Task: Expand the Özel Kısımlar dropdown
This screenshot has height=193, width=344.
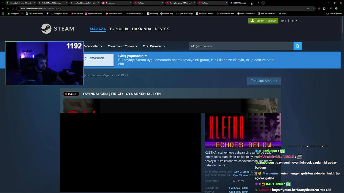Action: (154, 46)
